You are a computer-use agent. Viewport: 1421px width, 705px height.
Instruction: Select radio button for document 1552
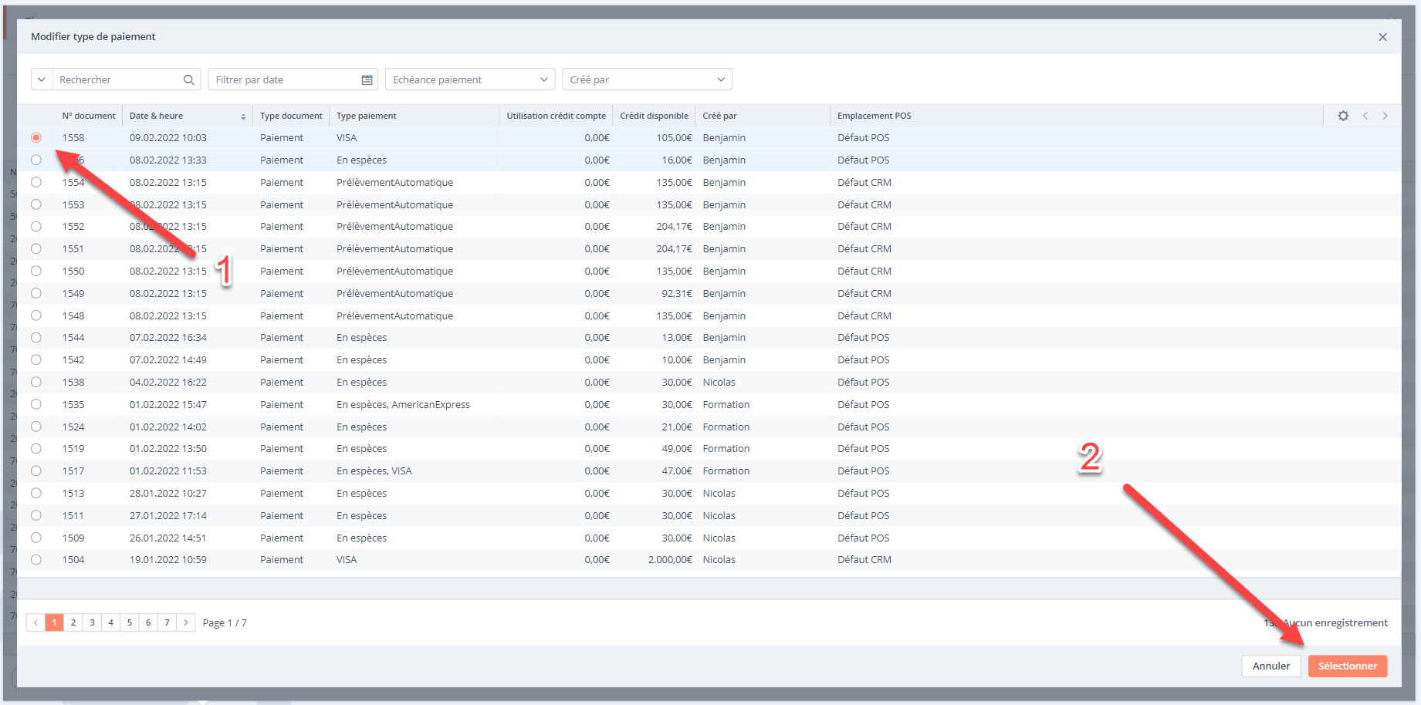pos(36,226)
